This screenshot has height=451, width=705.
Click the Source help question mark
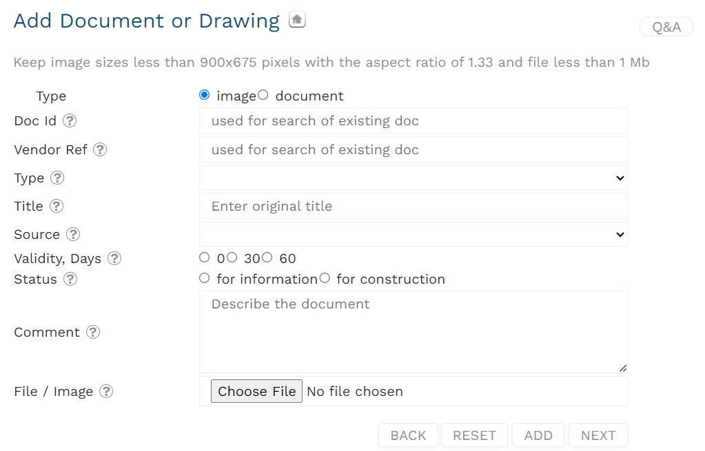pyautogui.click(x=73, y=235)
